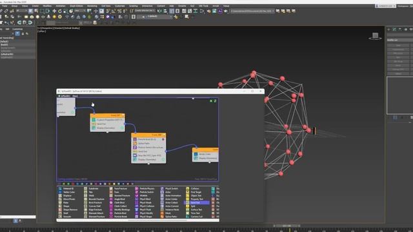Select the Rotate transform tool in main toolbar
Image resolution: width=413 pixels, height=232 pixels.
click(x=60, y=11)
